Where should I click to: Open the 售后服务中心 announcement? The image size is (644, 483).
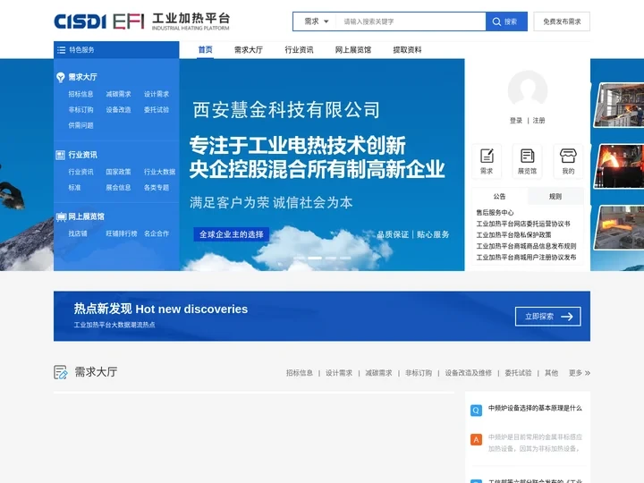click(x=495, y=212)
